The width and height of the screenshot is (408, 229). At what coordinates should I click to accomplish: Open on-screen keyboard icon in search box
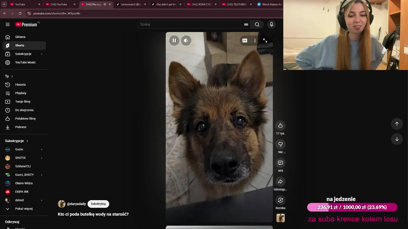(x=246, y=24)
